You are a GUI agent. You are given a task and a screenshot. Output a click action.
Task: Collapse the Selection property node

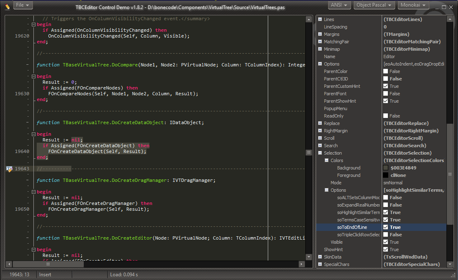(320, 153)
